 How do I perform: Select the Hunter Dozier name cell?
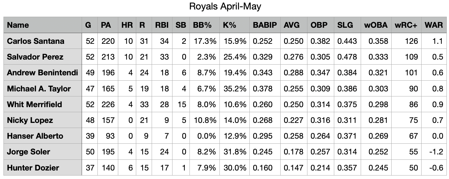[33, 167]
